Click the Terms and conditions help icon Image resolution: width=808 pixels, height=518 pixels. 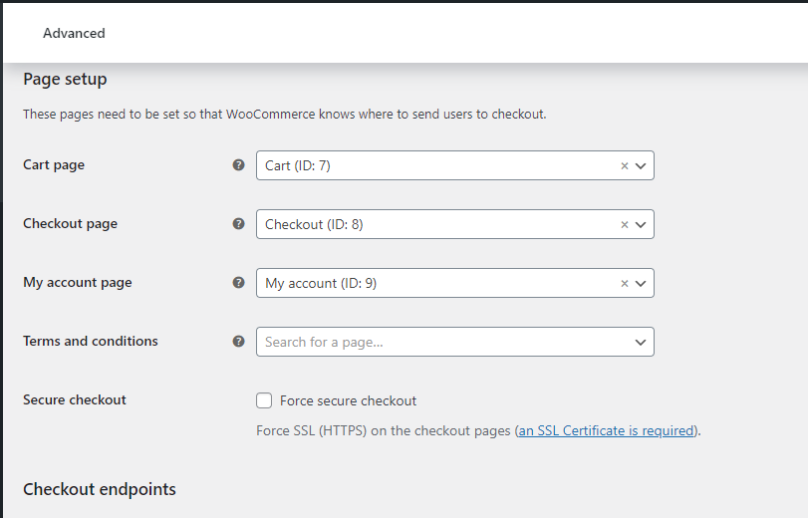[238, 342]
